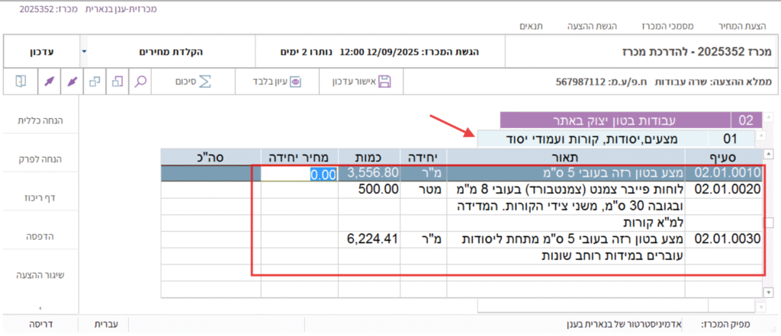The height and width of the screenshot is (336, 781).
Task: Click the magnifying glass search icon
Action: pyautogui.click(x=140, y=81)
